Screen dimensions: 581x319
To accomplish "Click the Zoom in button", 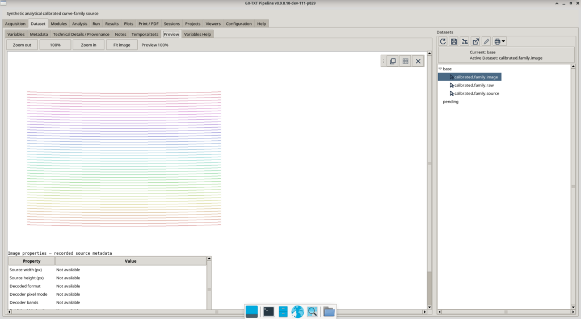I will tap(89, 45).
